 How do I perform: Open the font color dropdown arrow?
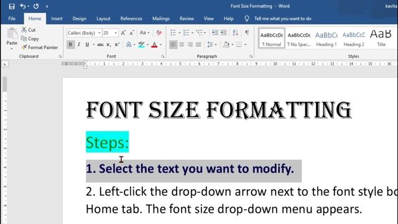click(x=160, y=45)
